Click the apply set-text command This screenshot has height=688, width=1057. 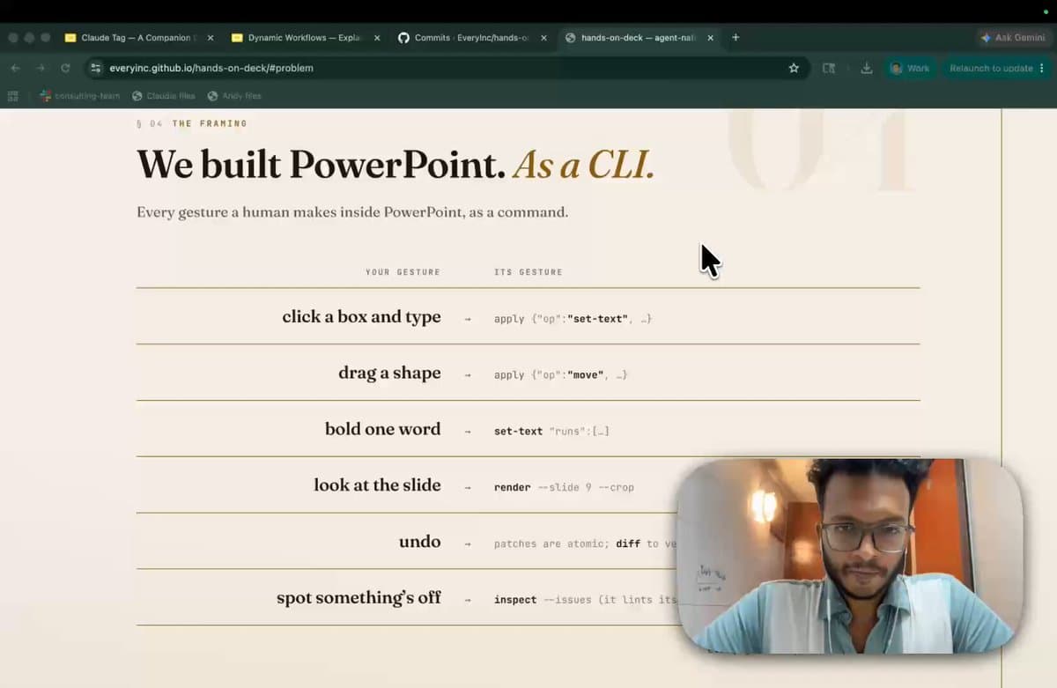pyautogui.click(x=573, y=319)
